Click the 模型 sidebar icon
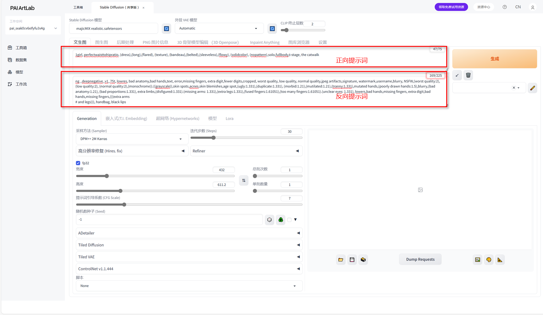Viewport: 543px width, 315px height. (10, 72)
